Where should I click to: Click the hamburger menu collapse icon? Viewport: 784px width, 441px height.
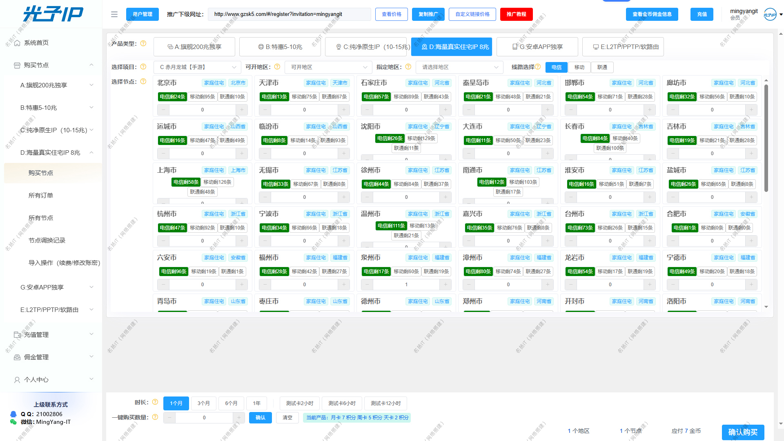(114, 14)
